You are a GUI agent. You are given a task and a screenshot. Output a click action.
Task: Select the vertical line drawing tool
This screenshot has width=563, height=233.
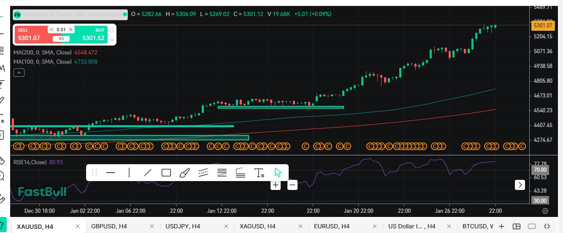click(129, 173)
